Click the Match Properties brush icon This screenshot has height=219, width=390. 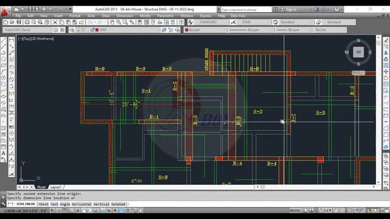(81, 23)
